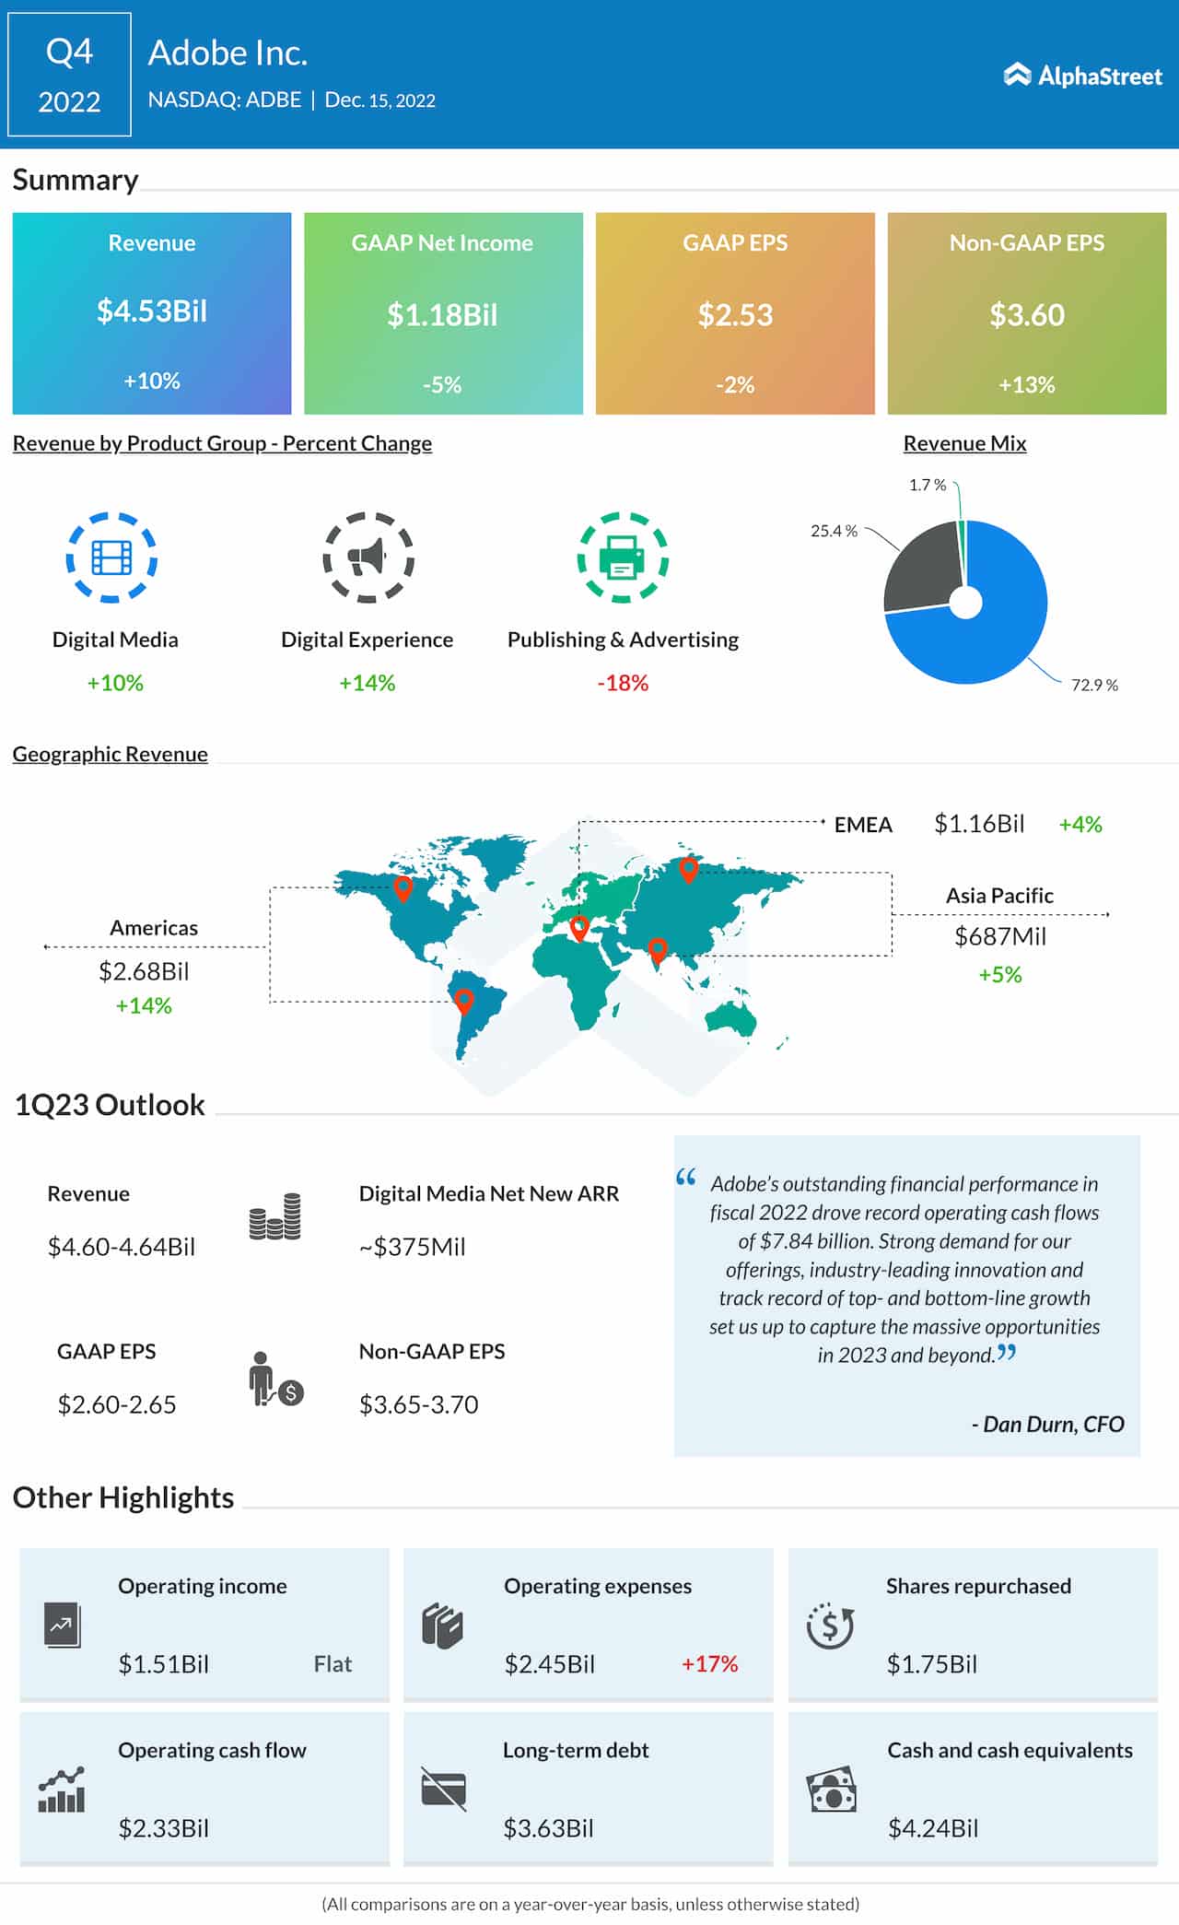
Task: Select the '$2.53' GAAP EPS value
Action: (735, 314)
